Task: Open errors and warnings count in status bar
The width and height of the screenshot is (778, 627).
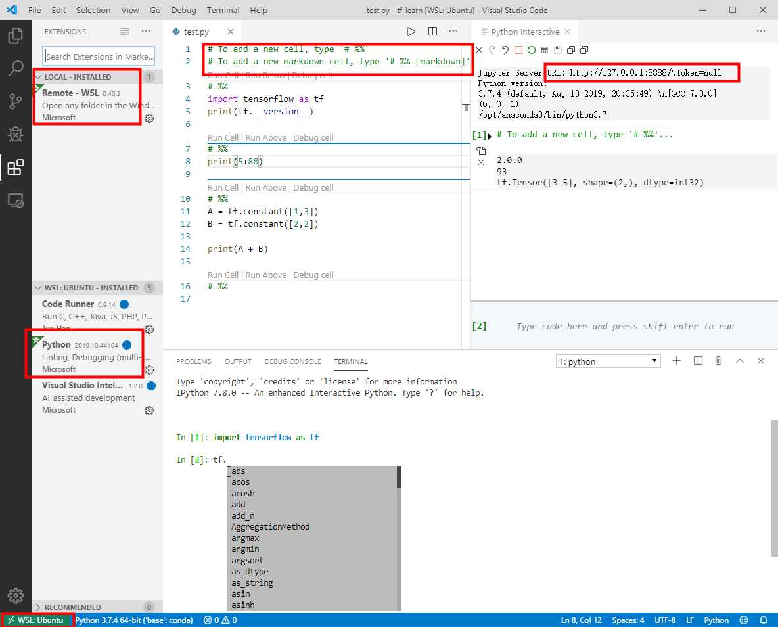Action: click(220, 620)
